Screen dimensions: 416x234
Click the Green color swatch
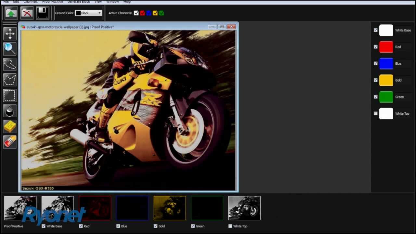tap(386, 97)
